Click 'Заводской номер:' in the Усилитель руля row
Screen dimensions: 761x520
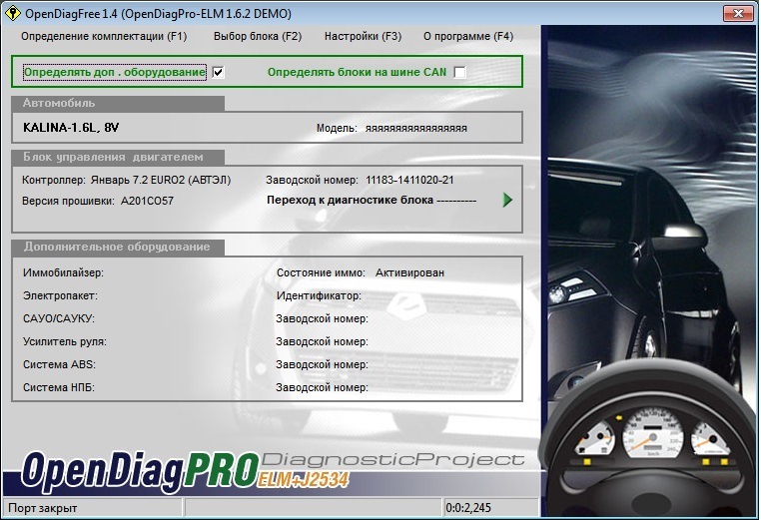point(323,341)
